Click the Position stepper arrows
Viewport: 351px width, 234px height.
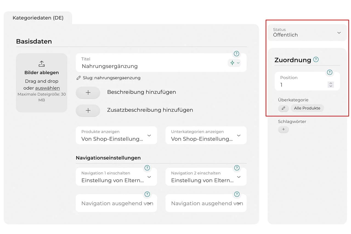tap(331, 85)
